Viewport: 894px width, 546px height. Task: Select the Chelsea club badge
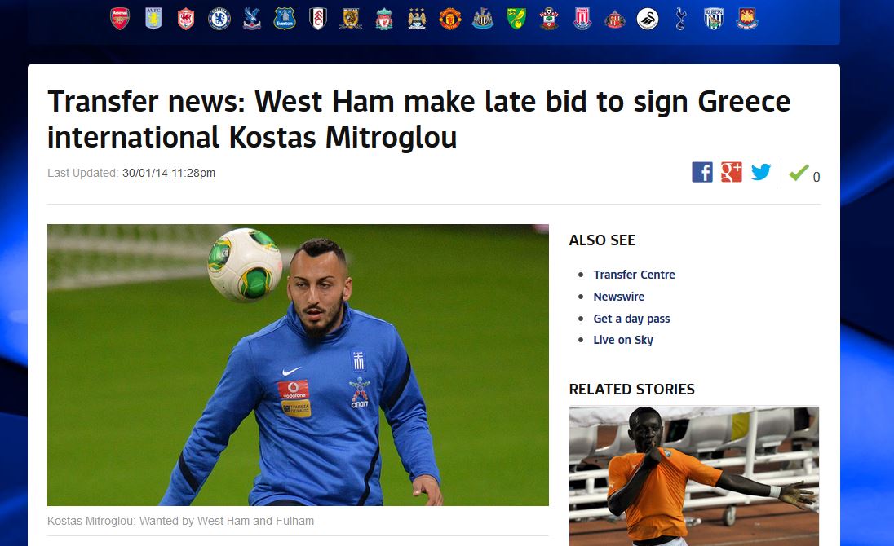219,19
